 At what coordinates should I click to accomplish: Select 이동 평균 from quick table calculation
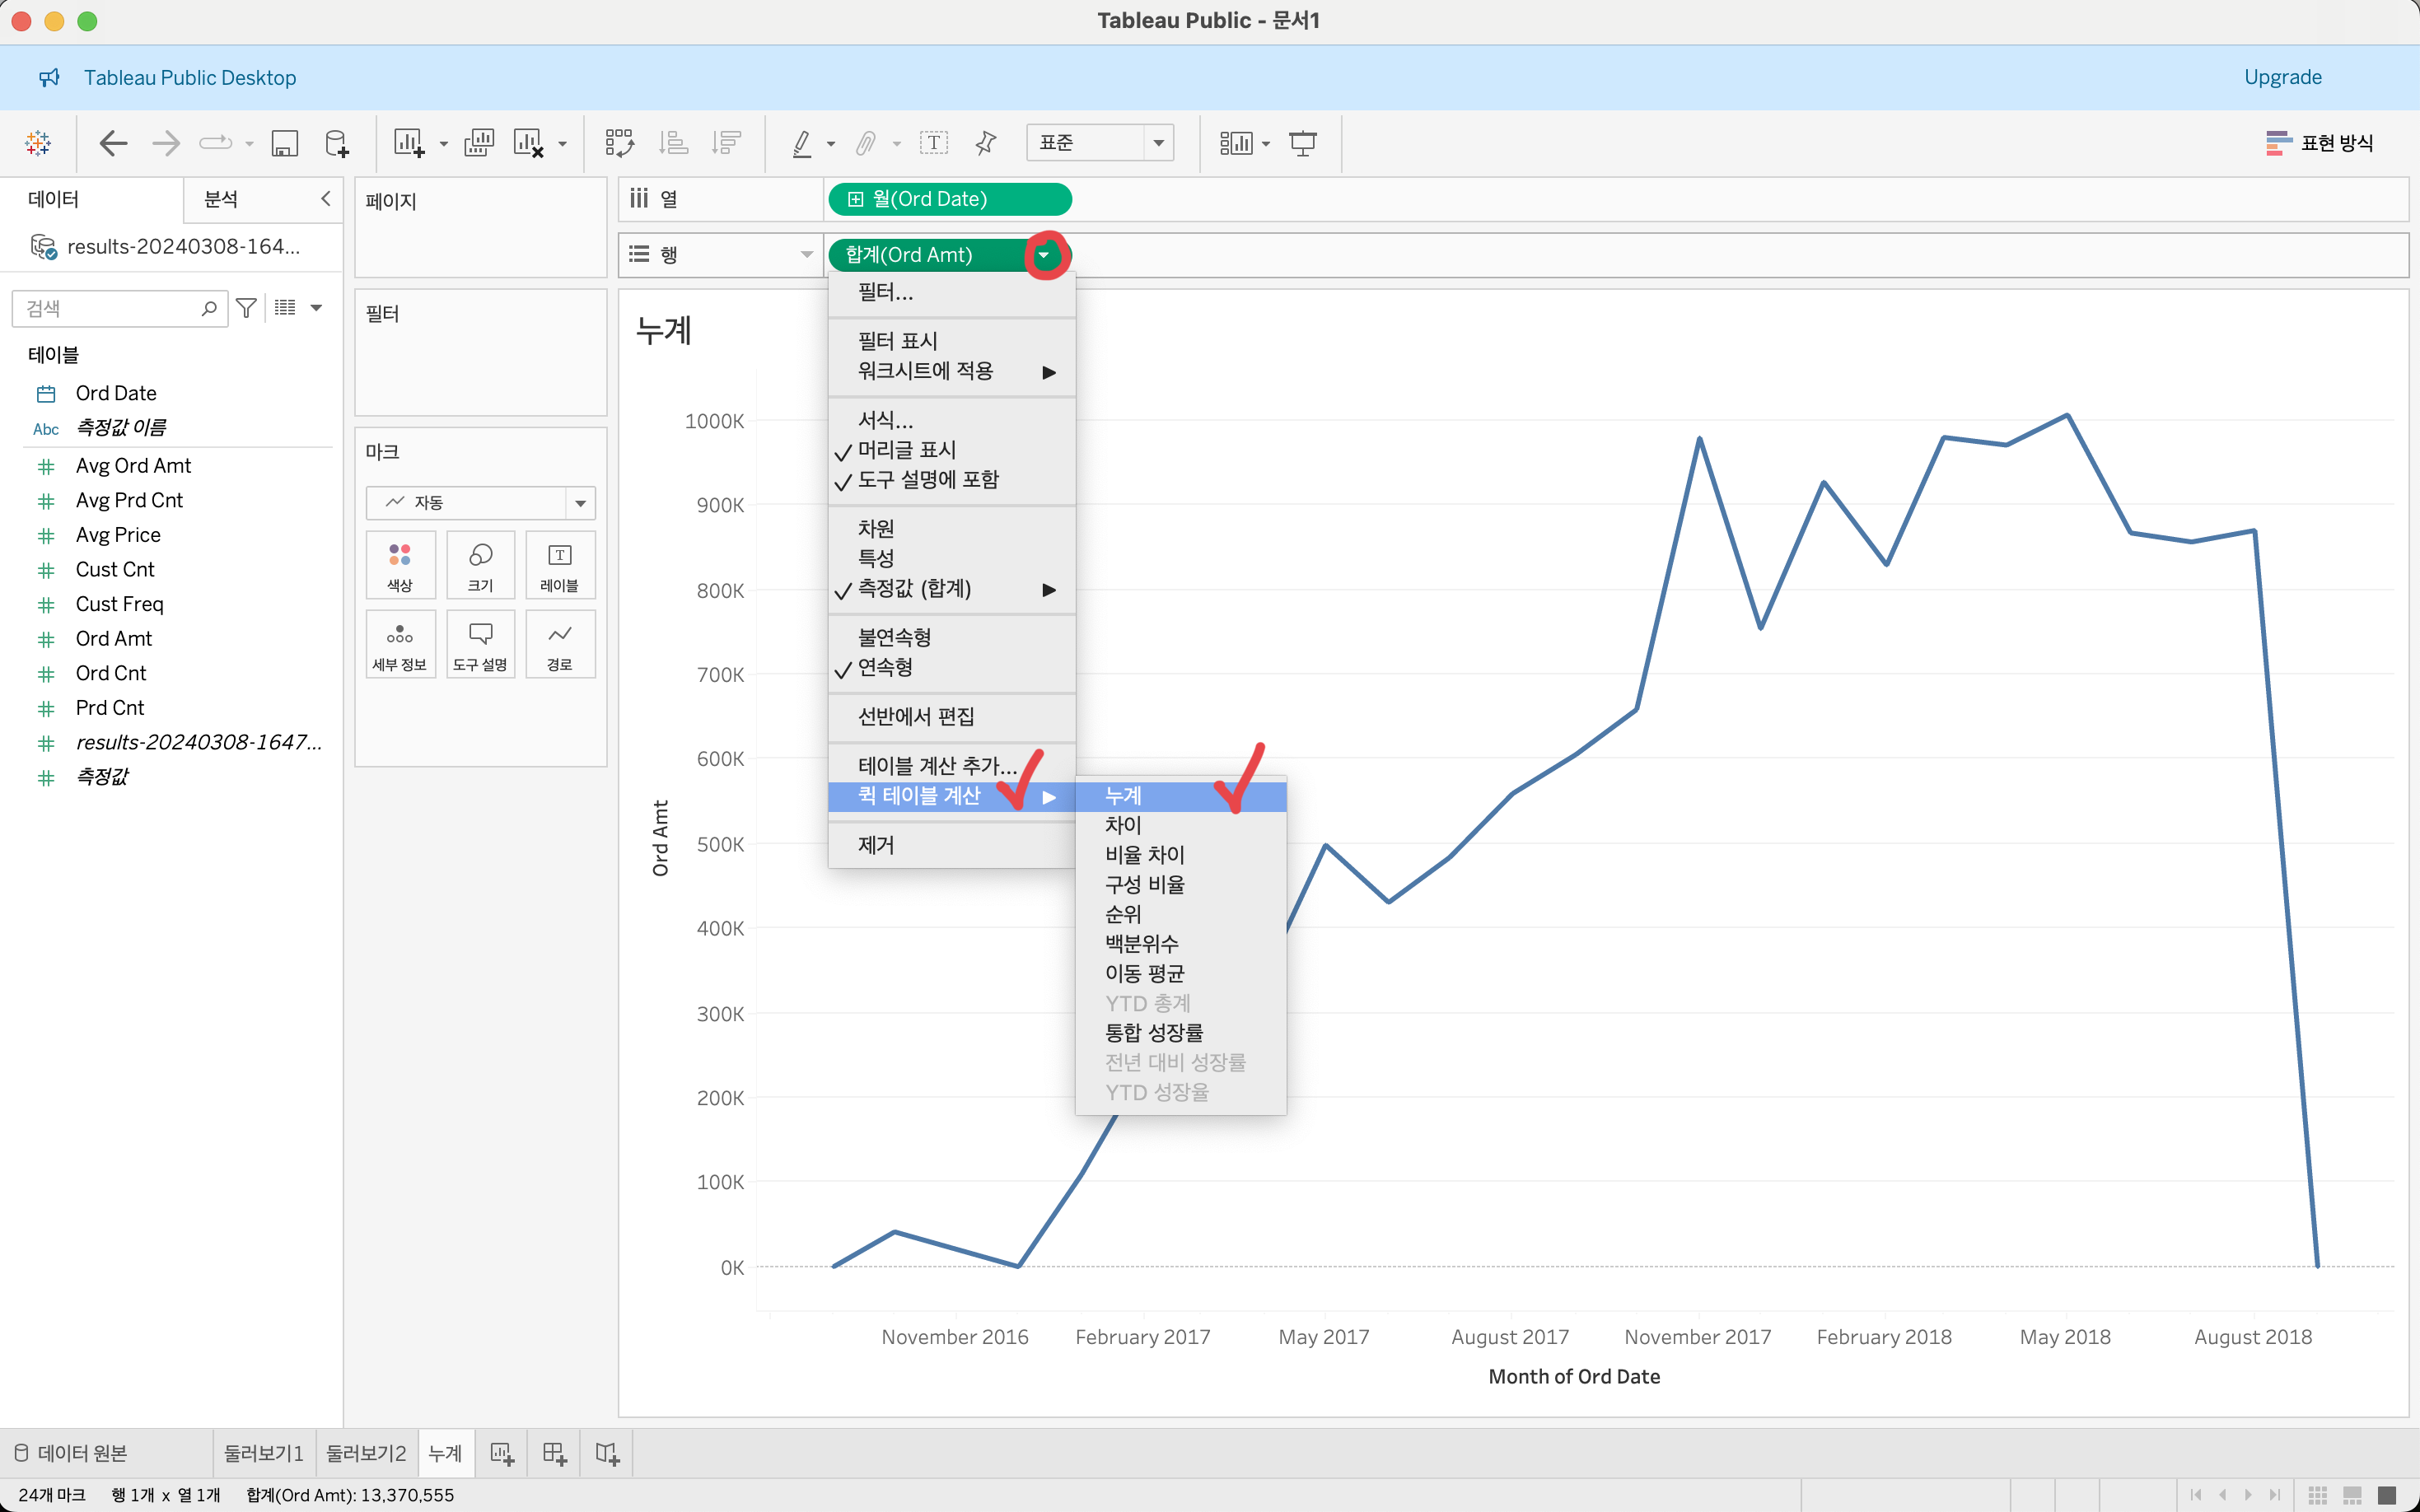tap(1144, 973)
